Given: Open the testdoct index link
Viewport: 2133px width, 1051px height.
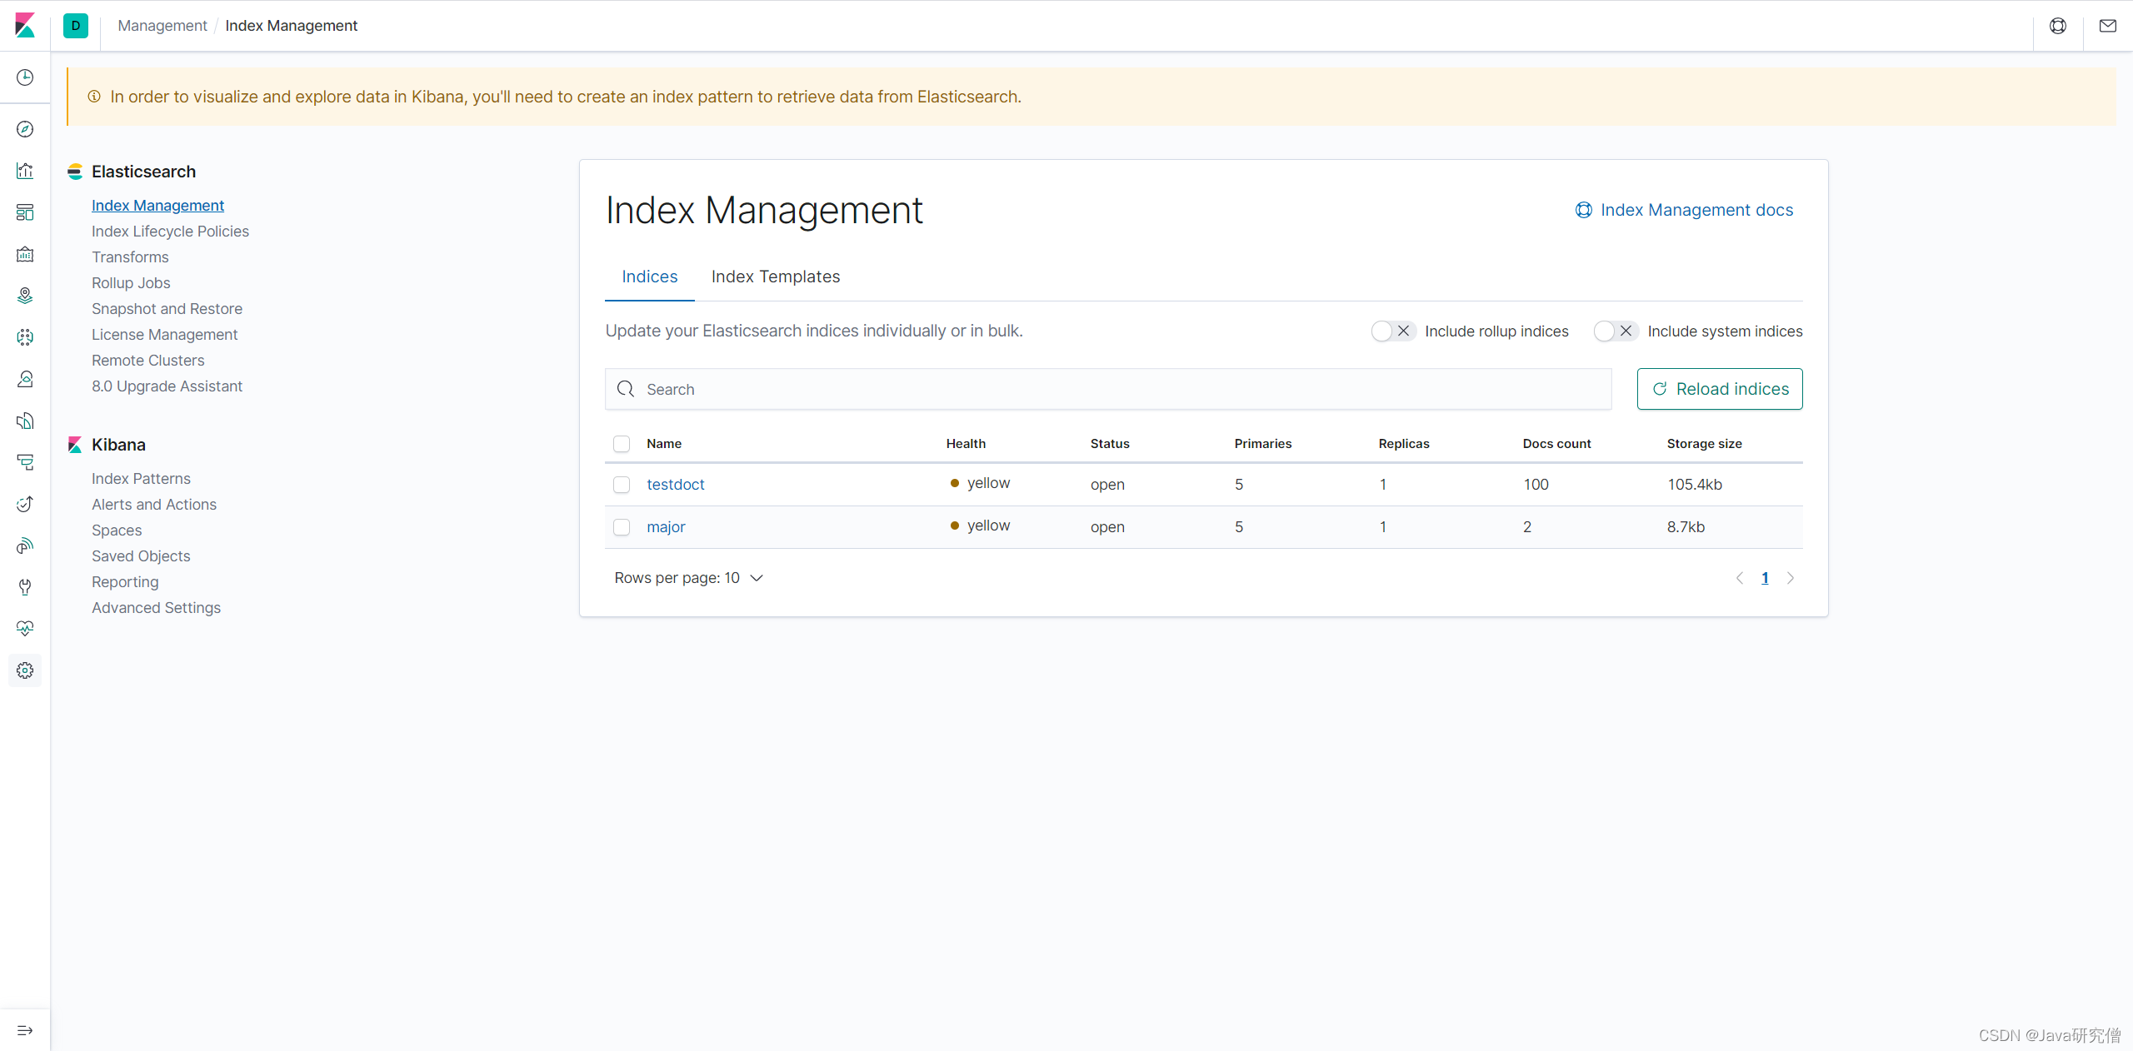Looking at the screenshot, I should 675,485.
